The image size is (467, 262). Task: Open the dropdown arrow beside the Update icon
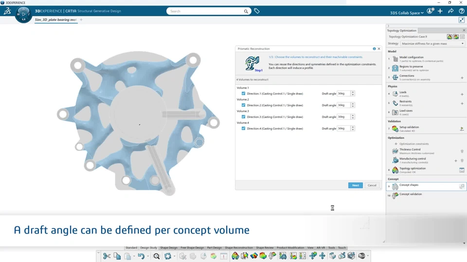(x=175, y=256)
